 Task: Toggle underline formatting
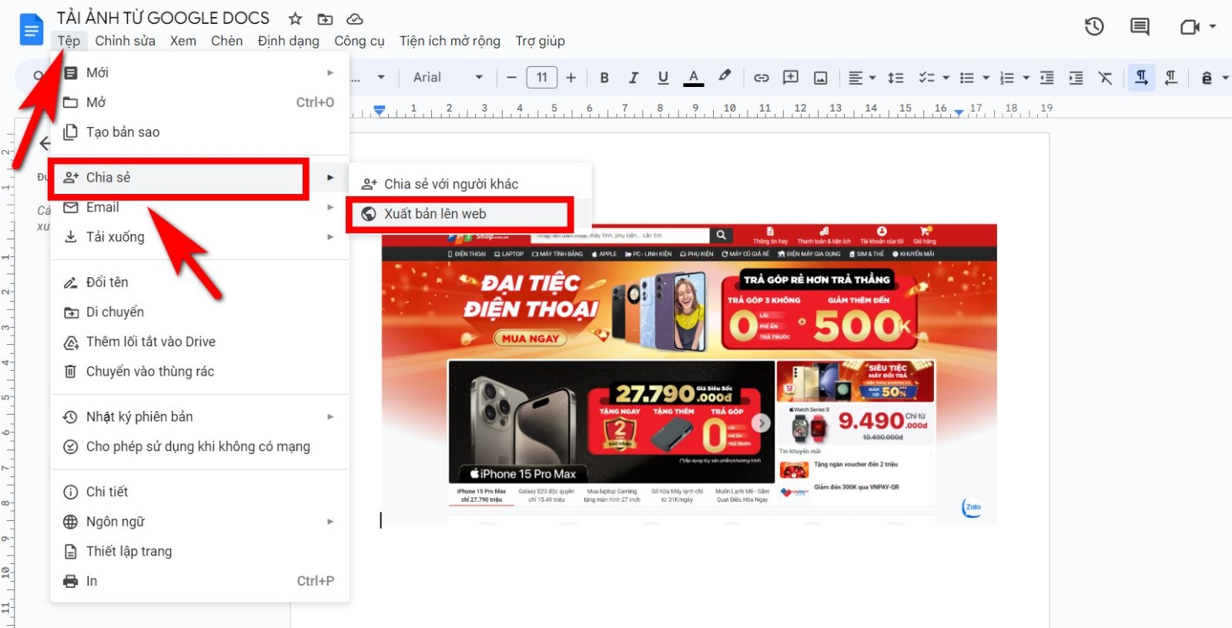(x=663, y=77)
